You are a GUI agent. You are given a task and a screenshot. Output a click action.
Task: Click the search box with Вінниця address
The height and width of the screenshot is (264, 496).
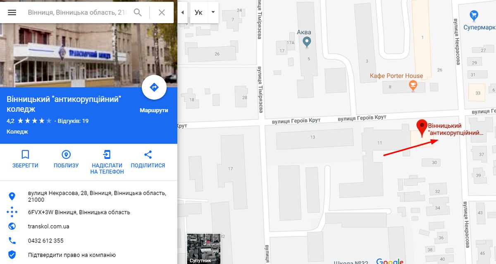78,12
